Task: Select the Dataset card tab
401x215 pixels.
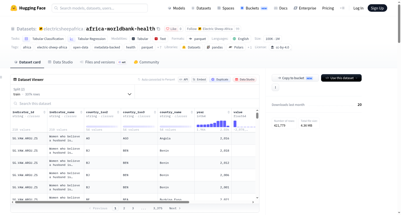Action: [27, 62]
